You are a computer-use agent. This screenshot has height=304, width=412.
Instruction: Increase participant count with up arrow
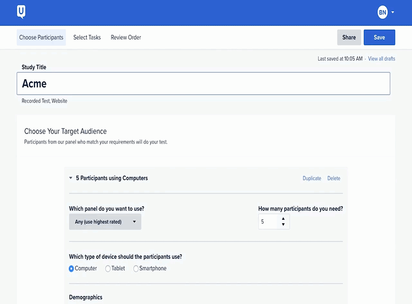[283, 219]
